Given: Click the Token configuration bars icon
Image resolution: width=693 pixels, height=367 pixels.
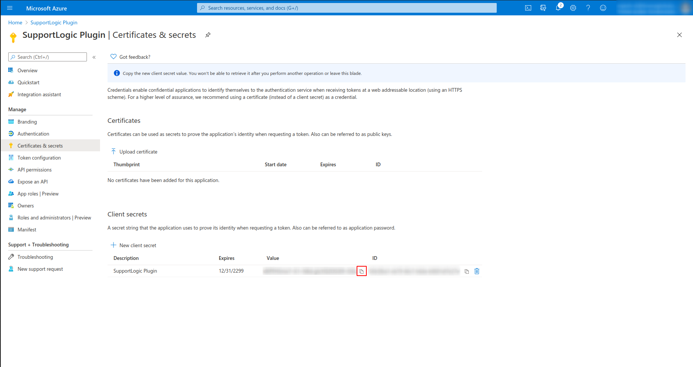Looking at the screenshot, I should [x=11, y=158].
